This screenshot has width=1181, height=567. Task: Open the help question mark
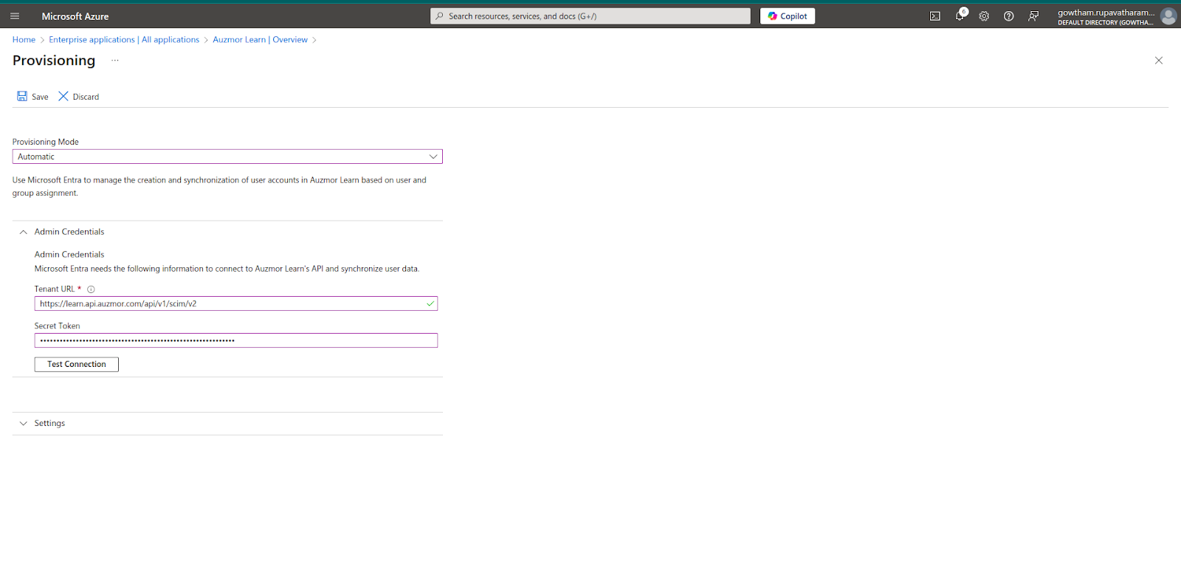(x=1008, y=16)
